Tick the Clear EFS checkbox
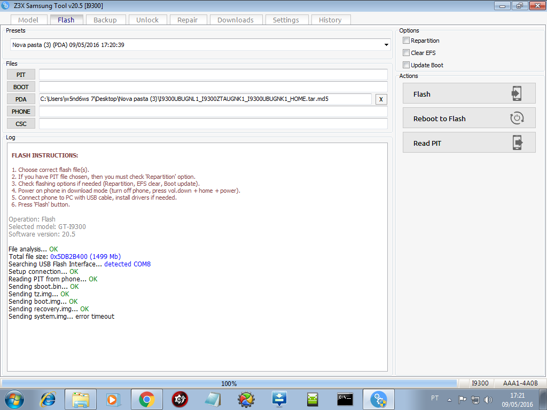Screen dimensions: 547x410 pos(406,53)
